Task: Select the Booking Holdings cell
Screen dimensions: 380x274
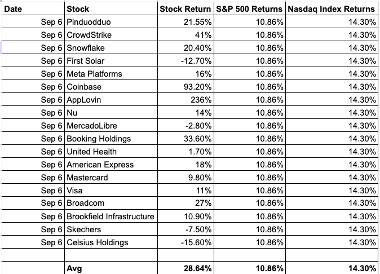Action: [111, 139]
